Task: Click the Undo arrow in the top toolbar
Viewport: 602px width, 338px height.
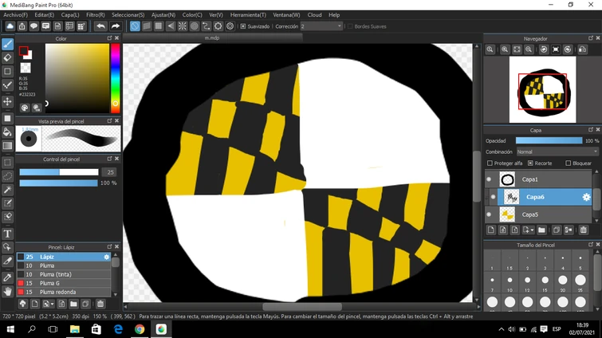Action: [x=100, y=26]
